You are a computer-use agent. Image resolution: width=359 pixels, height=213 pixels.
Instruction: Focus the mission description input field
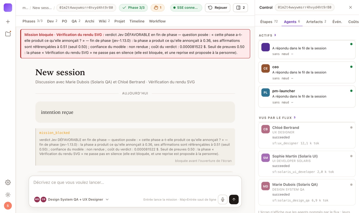coord(135,182)
